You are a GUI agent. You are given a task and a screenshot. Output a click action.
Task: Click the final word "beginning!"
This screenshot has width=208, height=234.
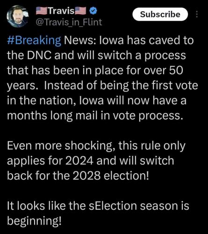tap(34, 221)
